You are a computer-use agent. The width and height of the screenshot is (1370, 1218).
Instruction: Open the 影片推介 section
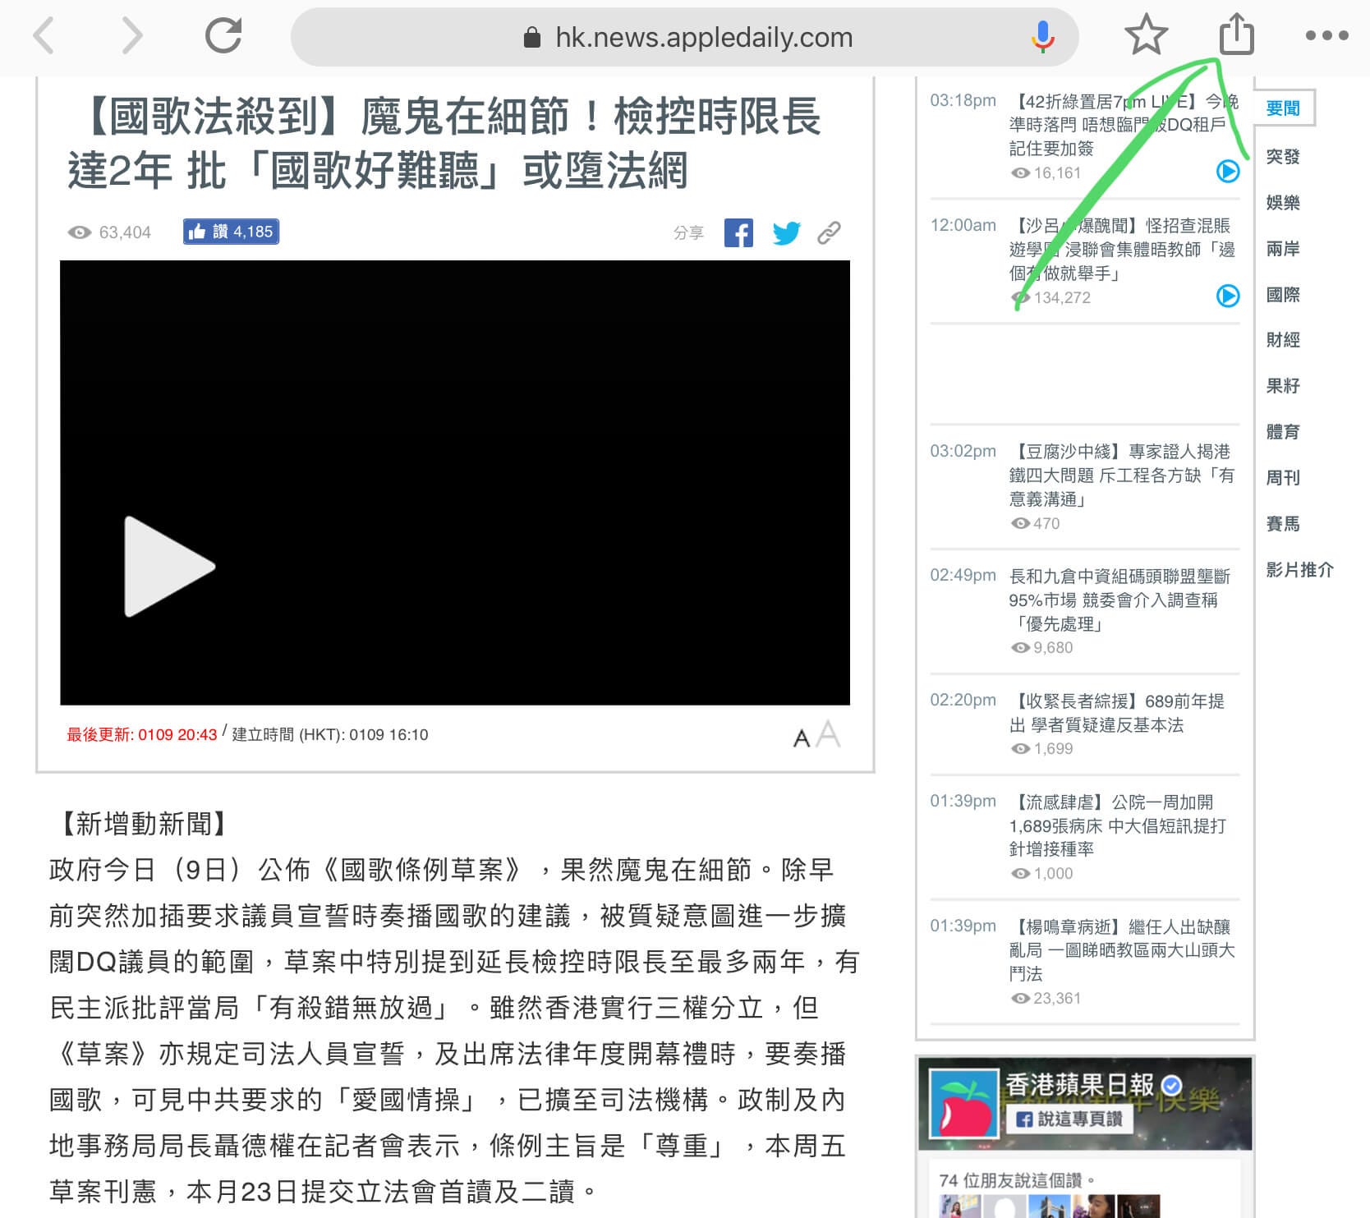(x=1299, y=569)
